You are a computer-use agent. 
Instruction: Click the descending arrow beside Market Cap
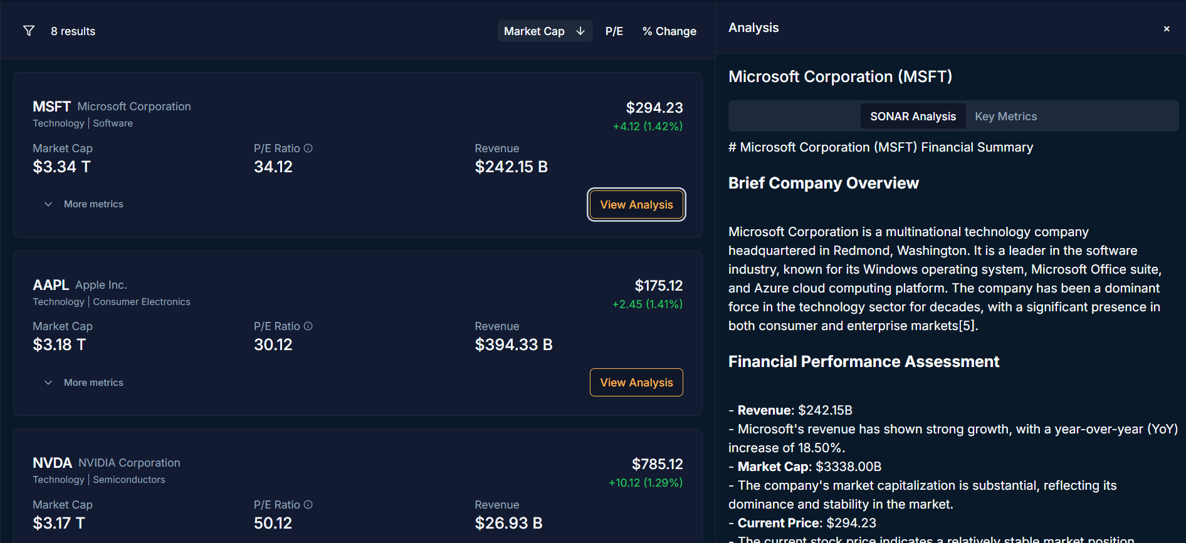tap(580, 31)
